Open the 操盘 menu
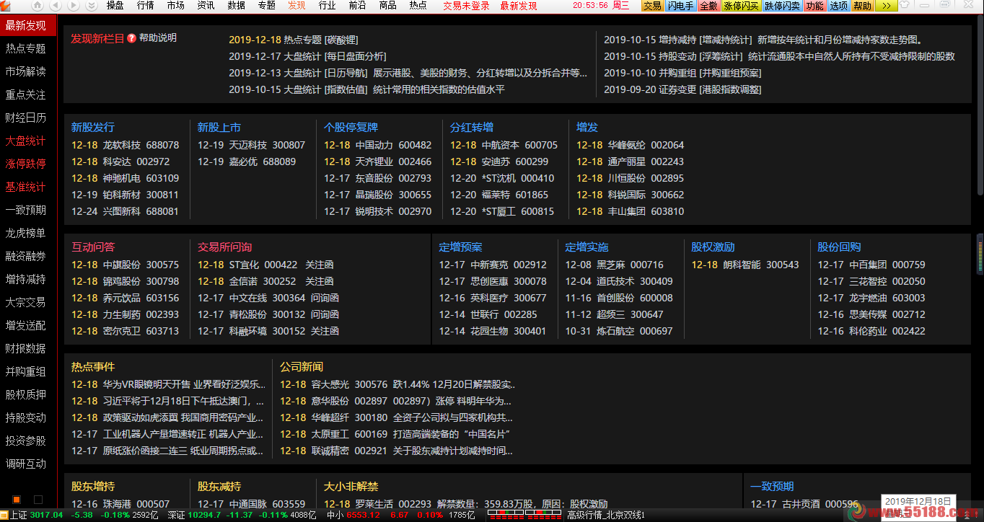The image size is (984, 522). click(x=115, y=6)
